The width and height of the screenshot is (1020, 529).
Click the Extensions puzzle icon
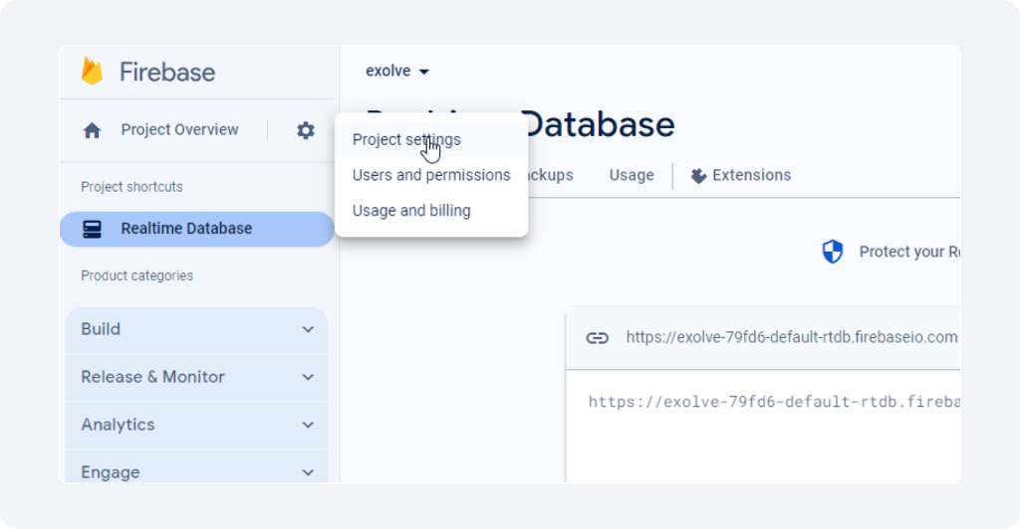pos(698,176)
